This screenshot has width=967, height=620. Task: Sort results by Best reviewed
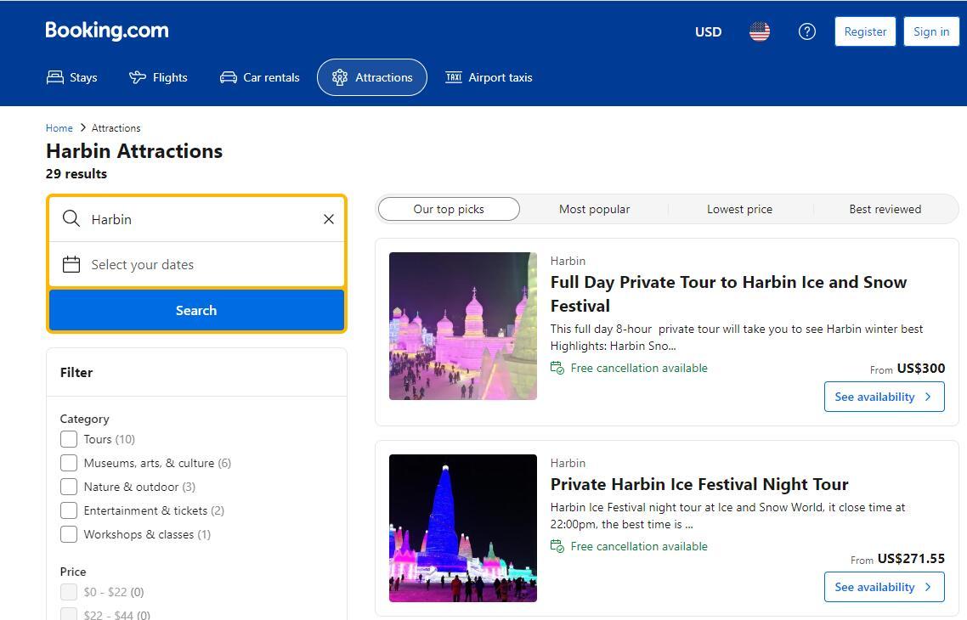[x=885, y=209]
